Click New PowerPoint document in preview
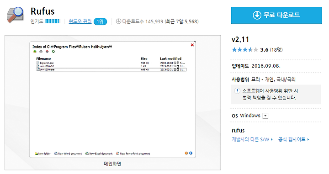This screenshot has height=174, width=329. click(133, 153)
